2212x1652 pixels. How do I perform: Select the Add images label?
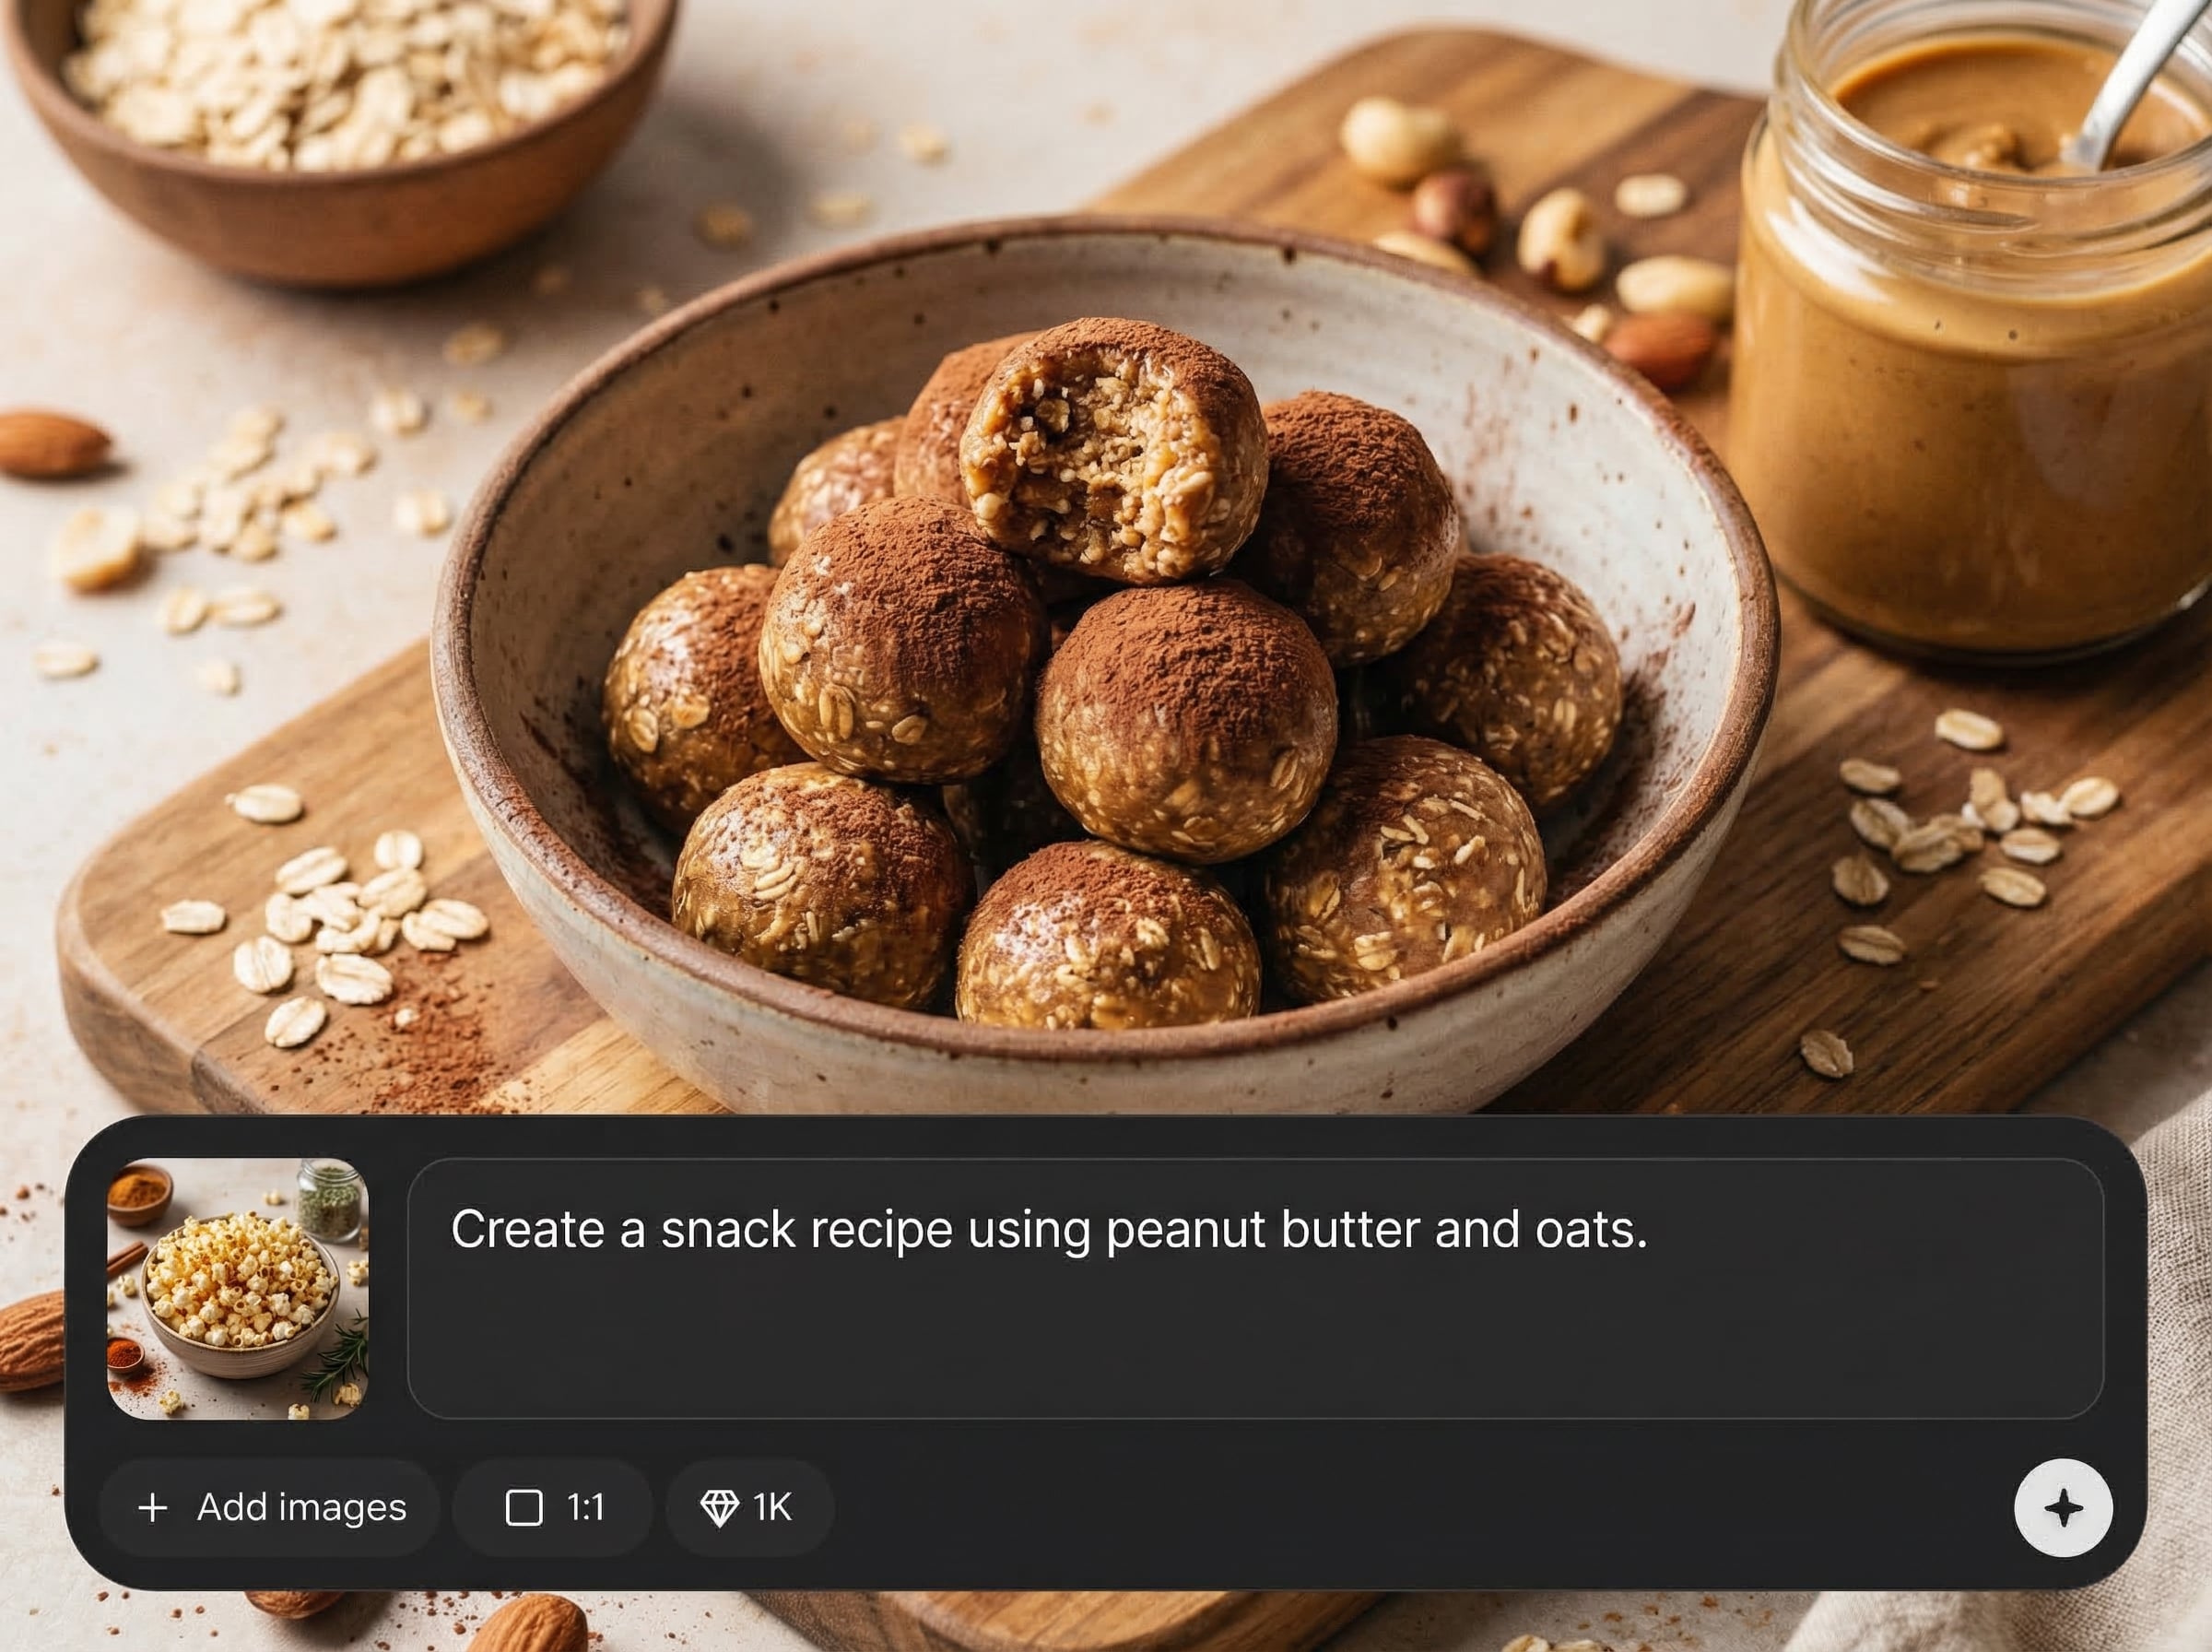pos(302,1507)
